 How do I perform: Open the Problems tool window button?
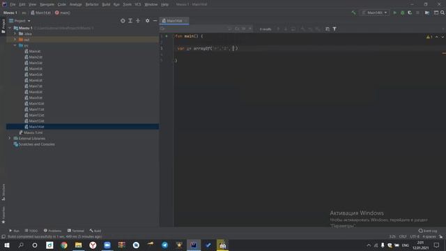tap(53, 231)
